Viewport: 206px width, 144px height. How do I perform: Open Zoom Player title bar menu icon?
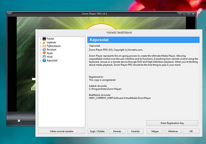(9, 14)
